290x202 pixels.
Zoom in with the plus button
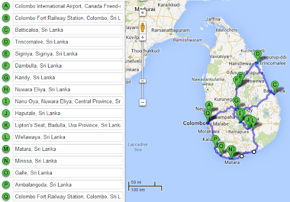click(142, 37)
